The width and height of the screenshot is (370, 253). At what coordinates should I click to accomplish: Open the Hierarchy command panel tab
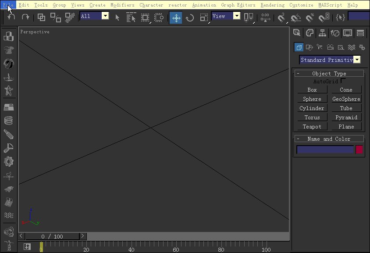tap(322, 33)
